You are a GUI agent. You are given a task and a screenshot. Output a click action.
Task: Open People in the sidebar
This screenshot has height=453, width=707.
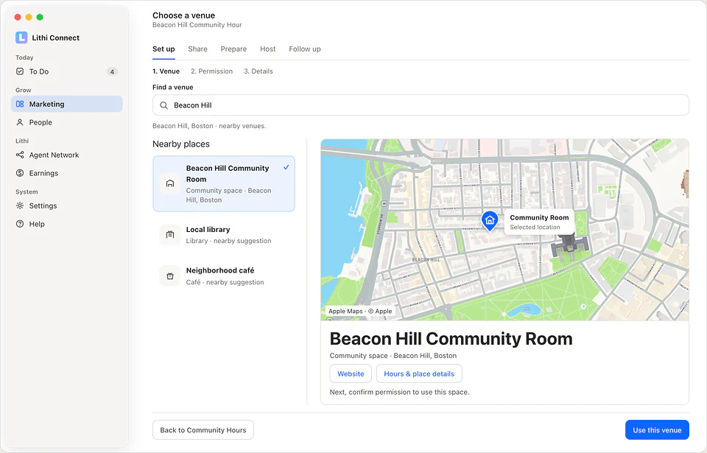coord(67,122)
